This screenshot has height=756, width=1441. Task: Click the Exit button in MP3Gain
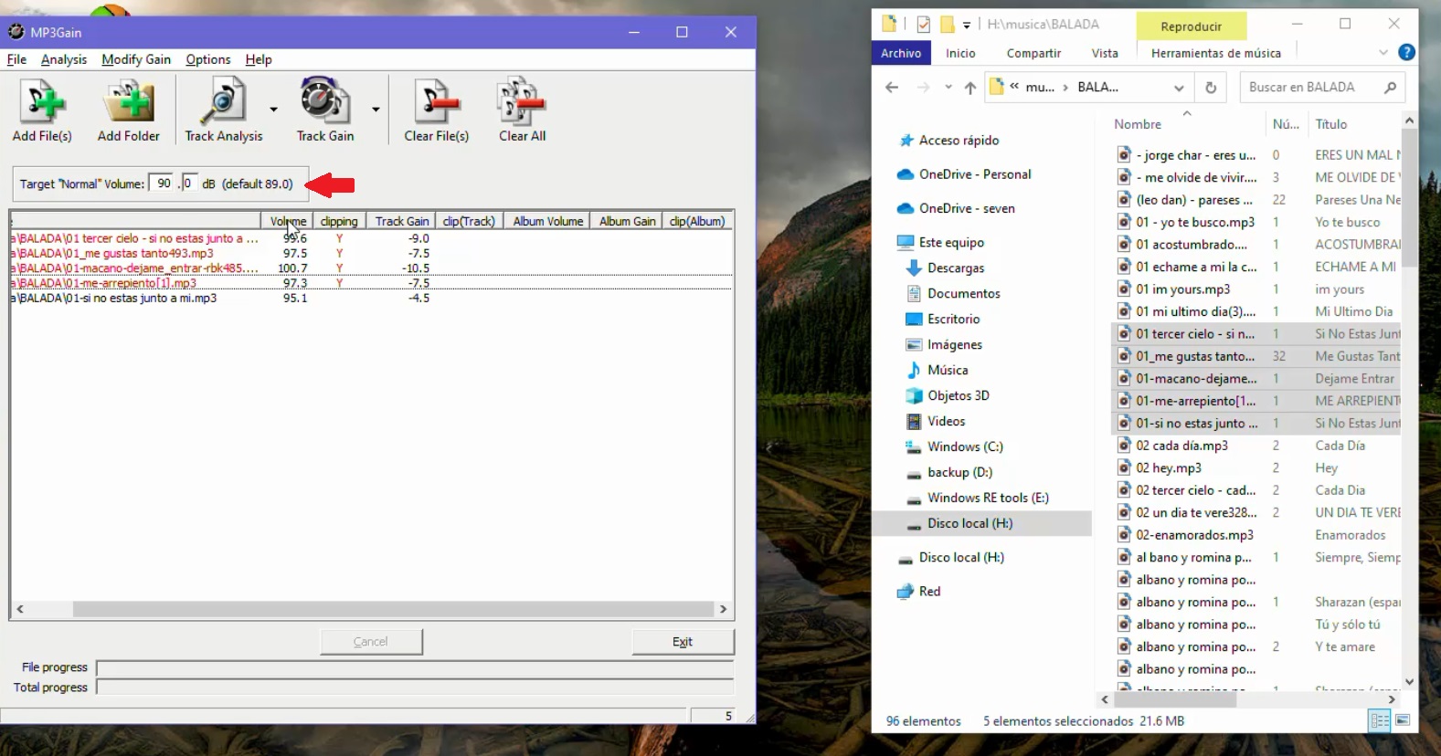coord(683,642)
